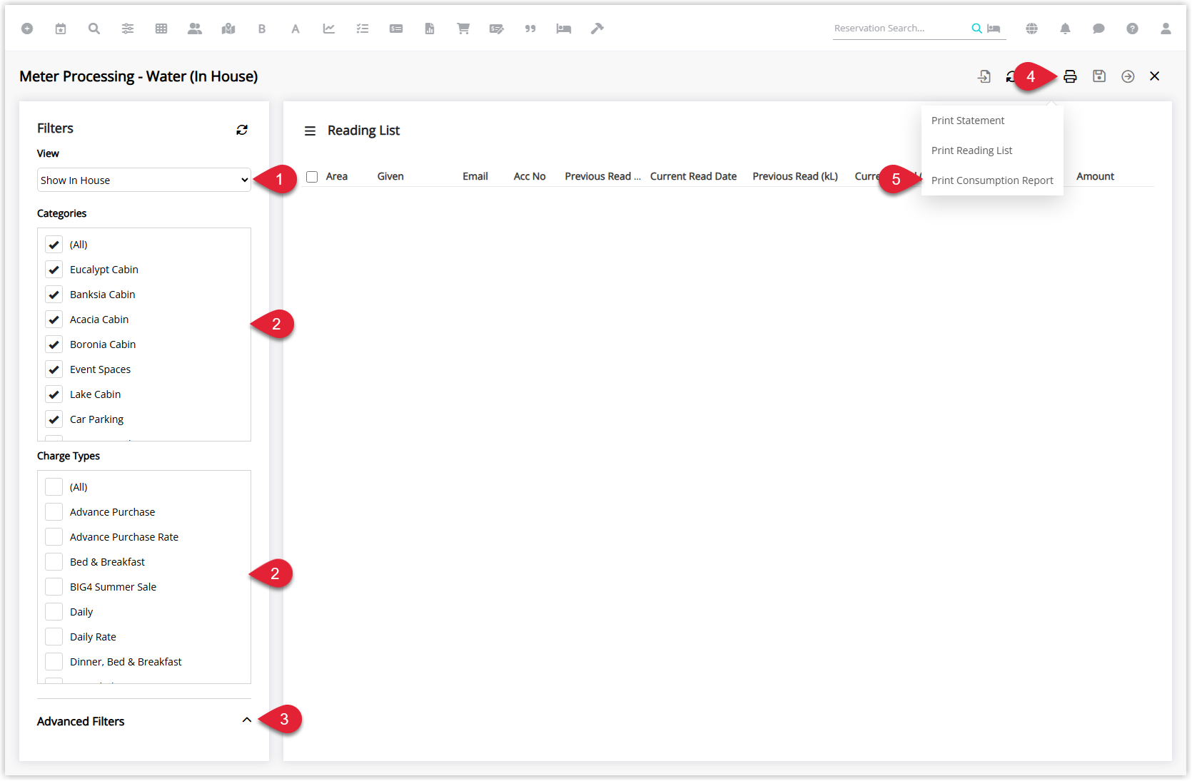Sort by the Current Read Date column
The height and width of the screenshot is (781, 1192).
pyautogui.click(x=693, y=176)
